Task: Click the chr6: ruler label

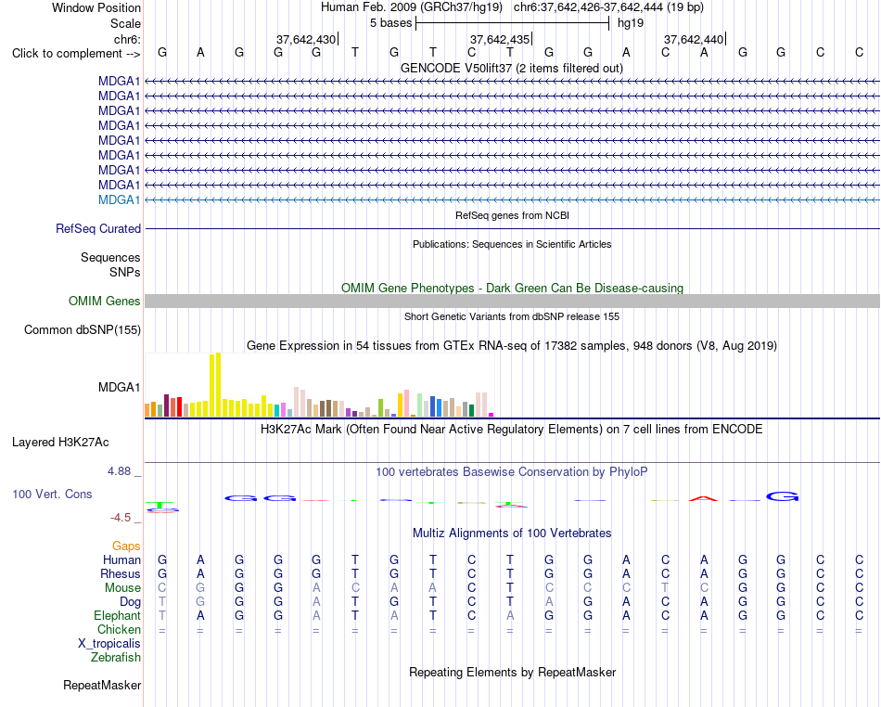Action: pyautogui.click(x=128, y=39)
